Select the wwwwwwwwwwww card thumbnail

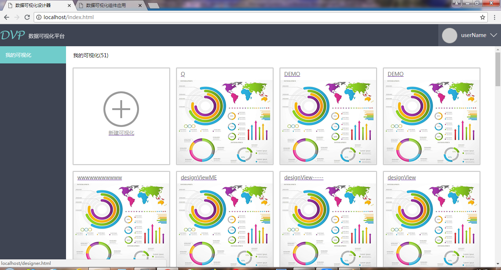click(x=121, y=225)
